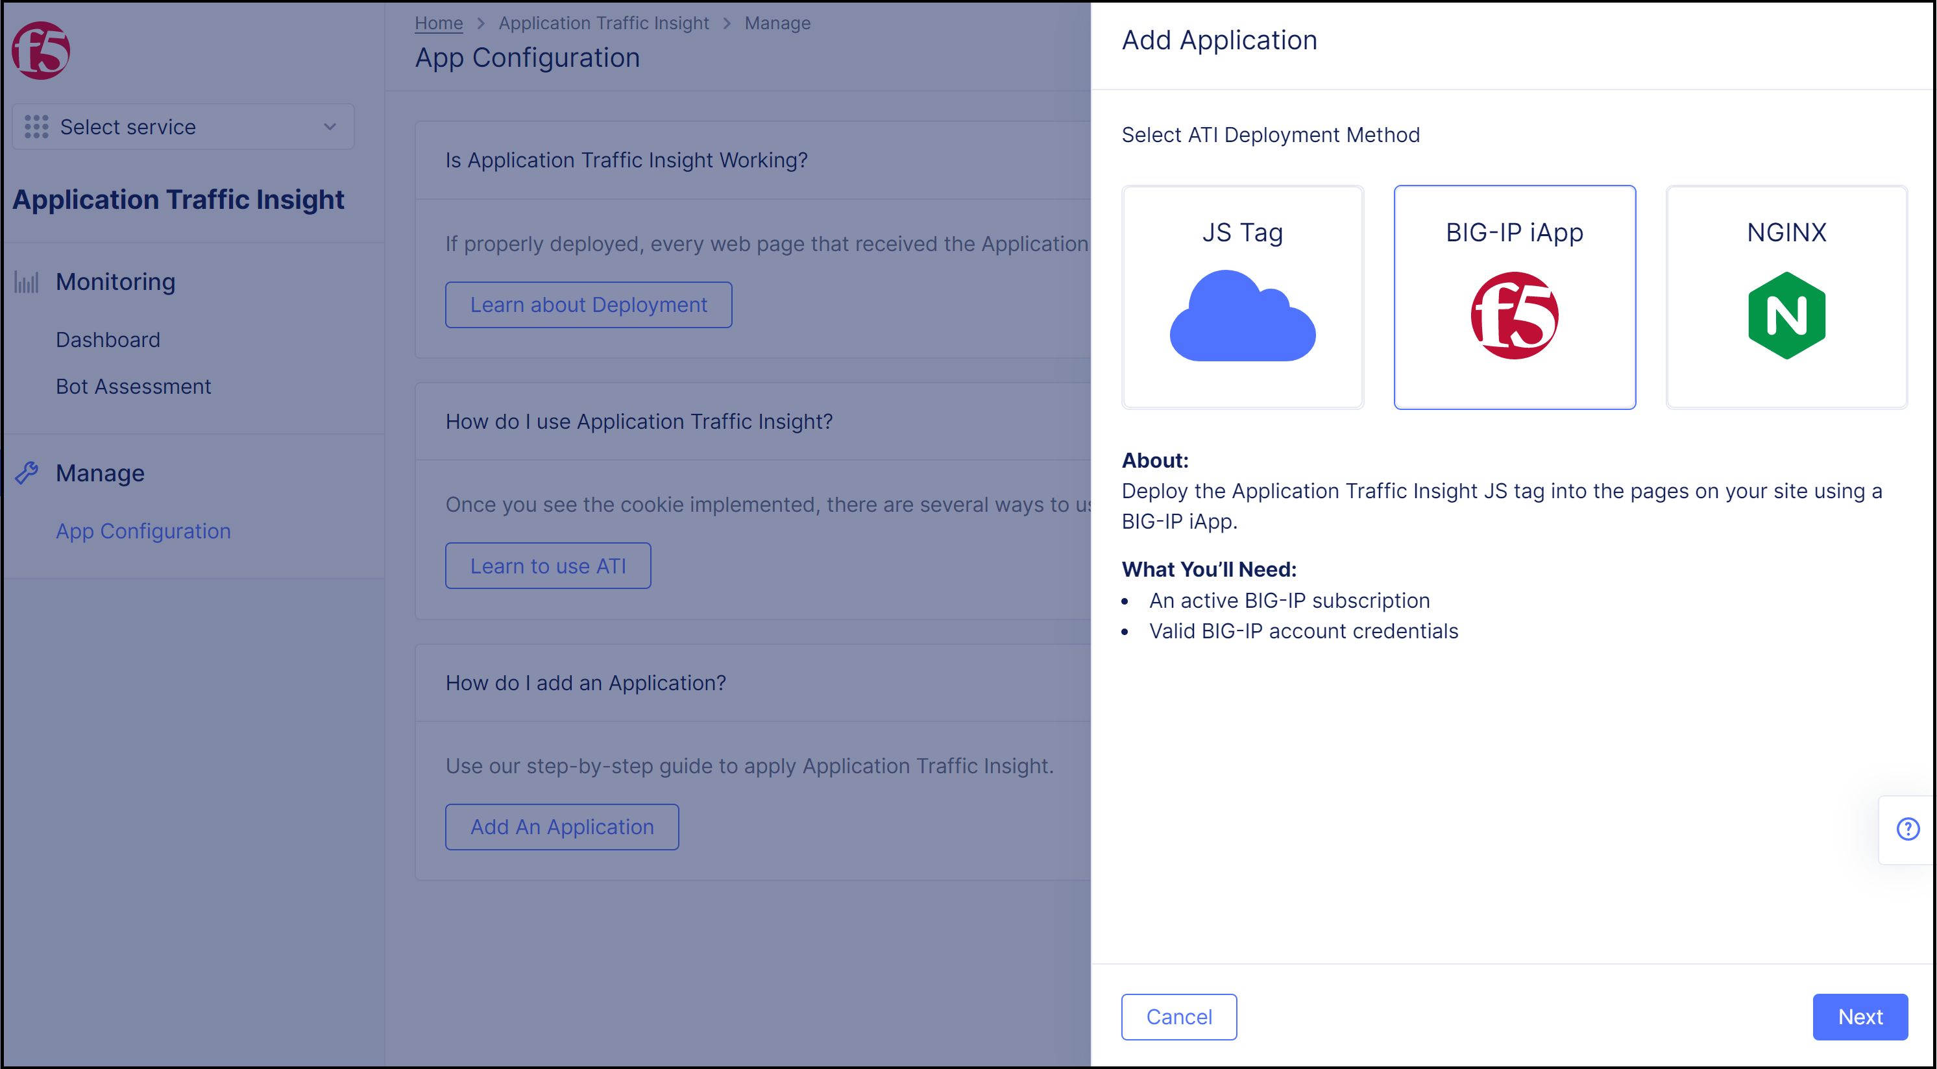Navigate to Dashboard under Monitoring
This screenshot has height=1069, width=1937.
pos(108,339)
